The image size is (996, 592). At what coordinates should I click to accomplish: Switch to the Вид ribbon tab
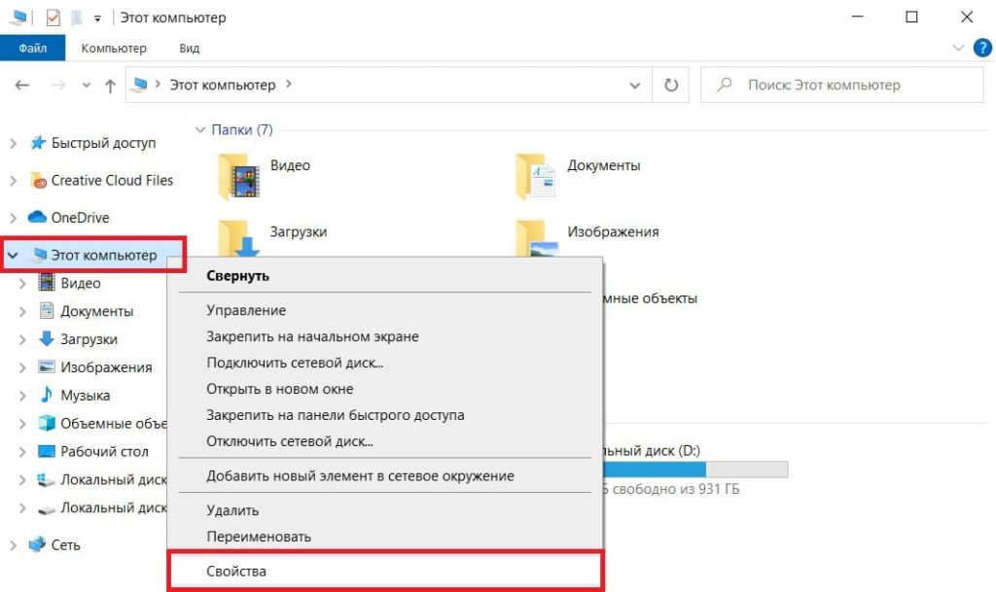click(190, 49)
